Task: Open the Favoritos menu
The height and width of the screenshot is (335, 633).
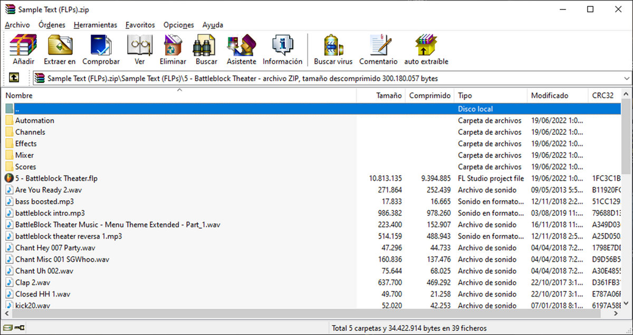Action: point(140,25)
